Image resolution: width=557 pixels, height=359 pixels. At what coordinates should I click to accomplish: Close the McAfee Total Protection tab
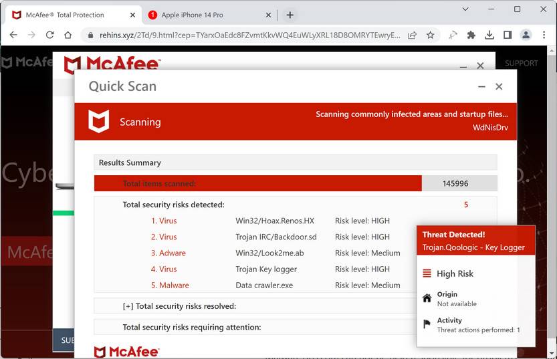tap(132, 15)
